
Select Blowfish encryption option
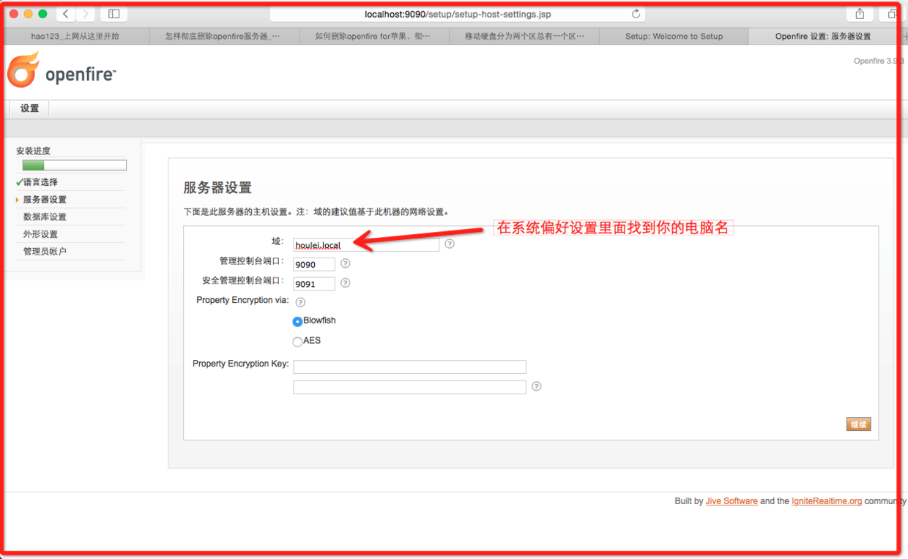click(x=297, y=321)
